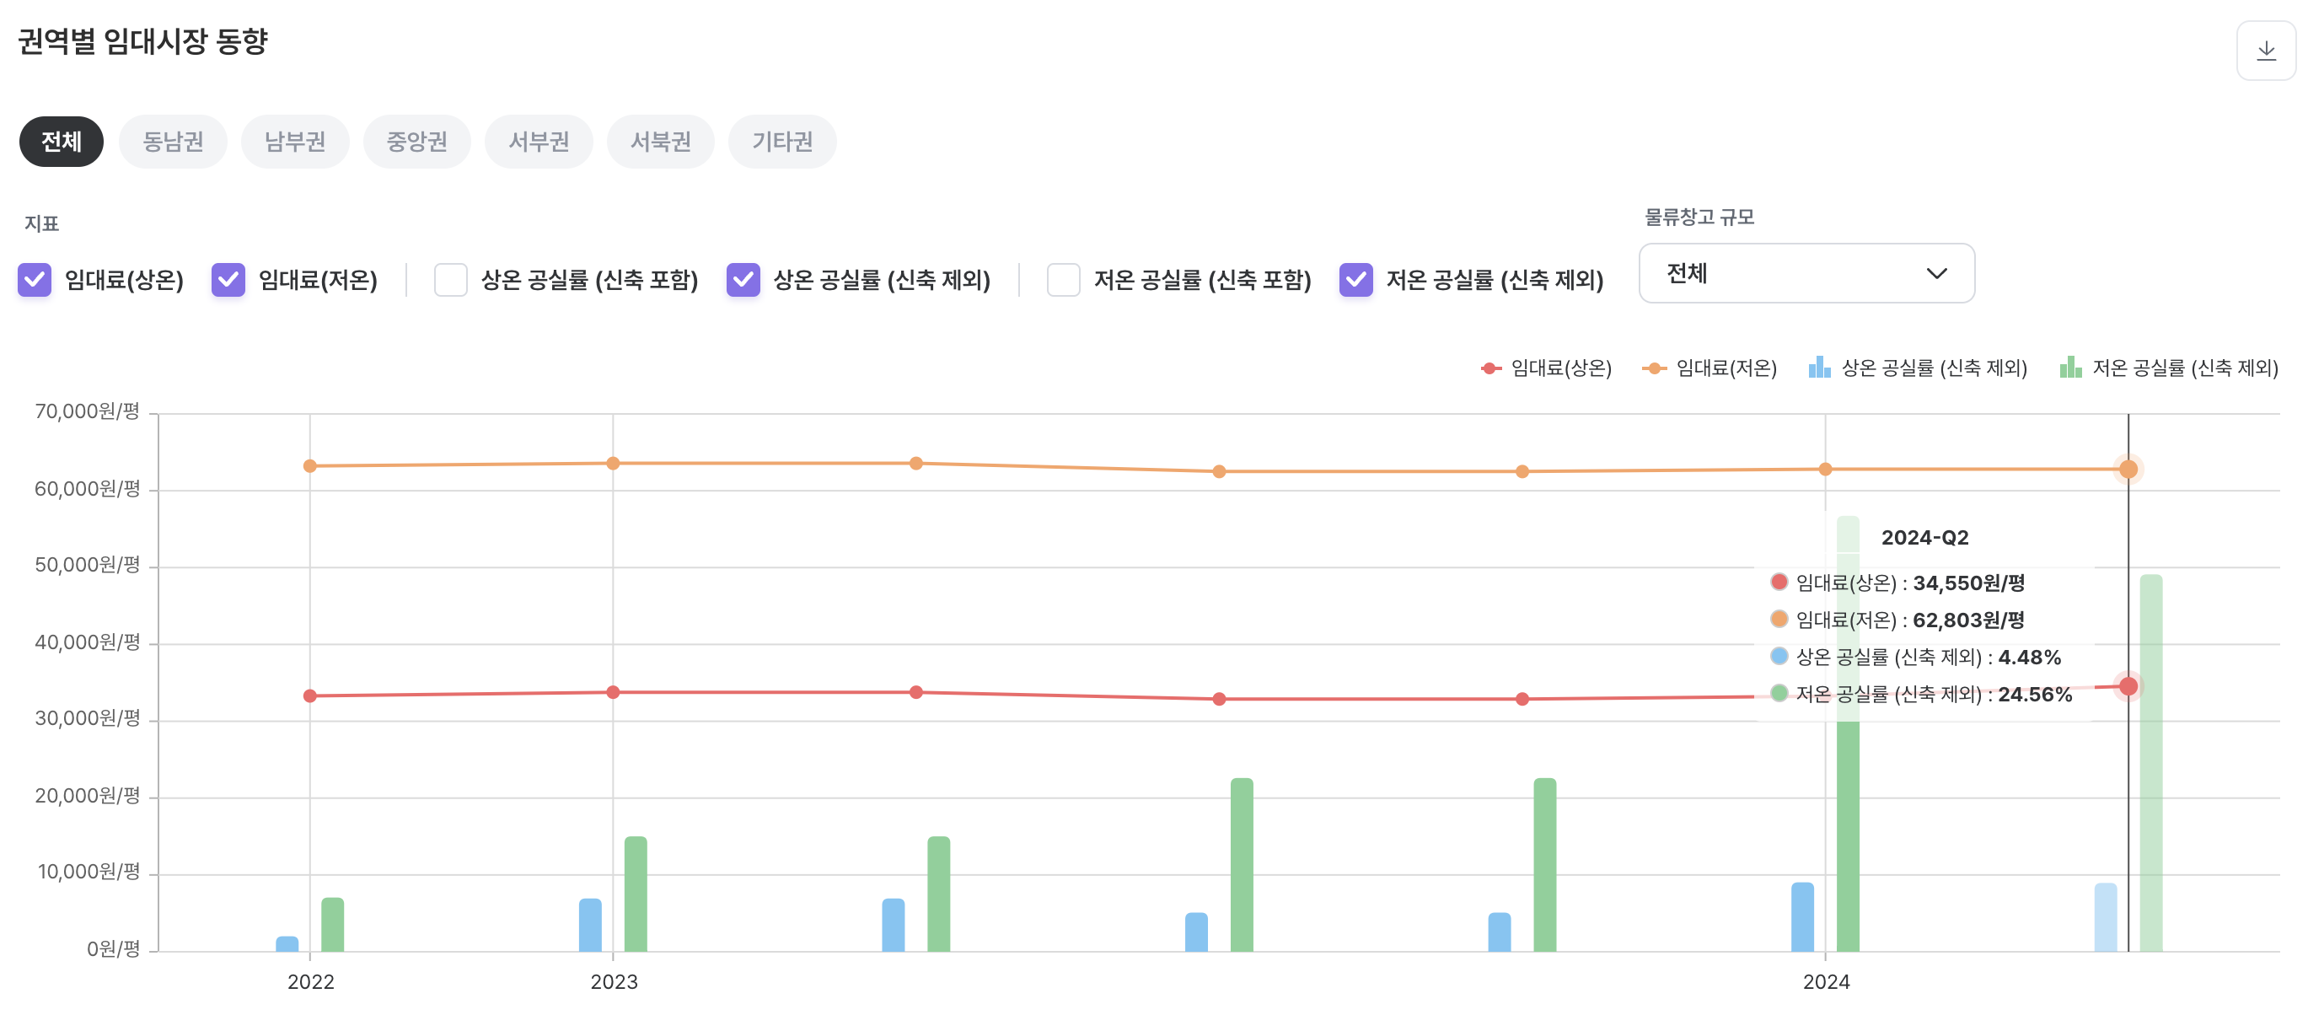The width and height of the screenshot is (2308, 1015).
Task: Click the download chart icon
Action: point(2265,51)
